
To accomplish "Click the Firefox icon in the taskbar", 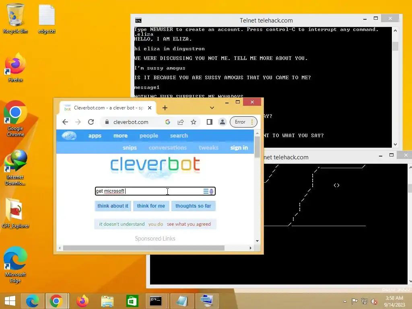I will pos(82,301).
